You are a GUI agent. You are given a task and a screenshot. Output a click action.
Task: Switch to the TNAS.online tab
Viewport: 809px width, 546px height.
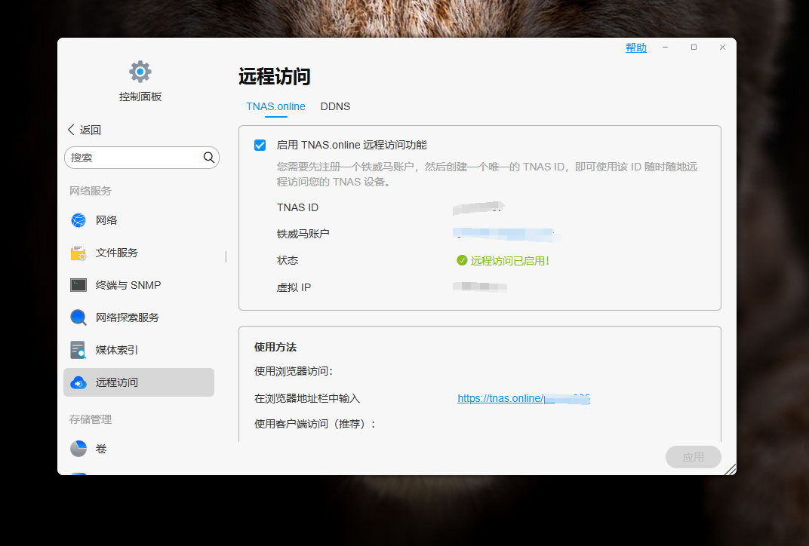click(275, 106)
